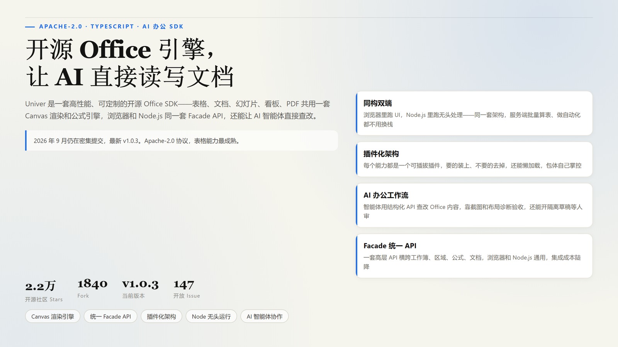Click the 当前版本 label
Viewport: 618px width, 347px height.
[133, 296]
